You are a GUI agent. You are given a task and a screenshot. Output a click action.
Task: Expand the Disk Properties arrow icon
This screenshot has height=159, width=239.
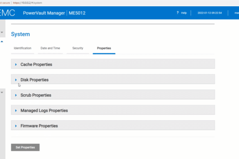pos(16,80)
